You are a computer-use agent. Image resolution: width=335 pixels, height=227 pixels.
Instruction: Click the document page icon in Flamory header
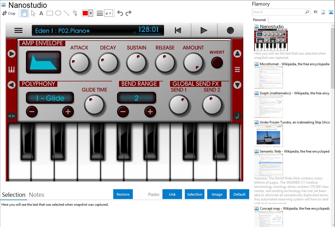[x=323, y=12]
